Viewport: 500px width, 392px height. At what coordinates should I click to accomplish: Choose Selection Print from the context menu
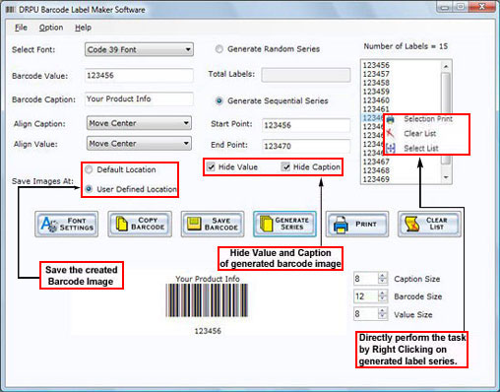click(428, 119)
